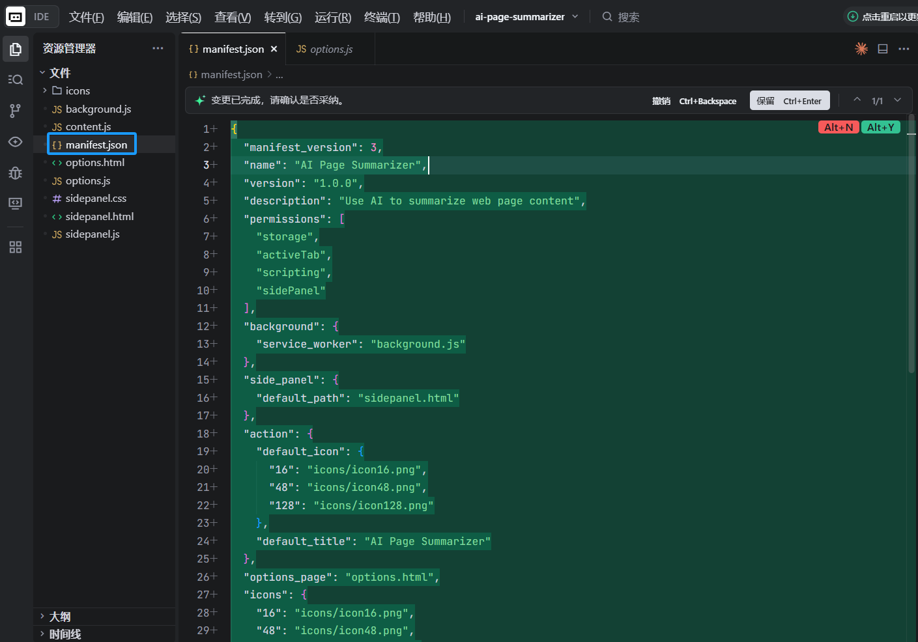Select the Source Control icon
This screenshot has width=918, height=642.
[x=15, y=111]
